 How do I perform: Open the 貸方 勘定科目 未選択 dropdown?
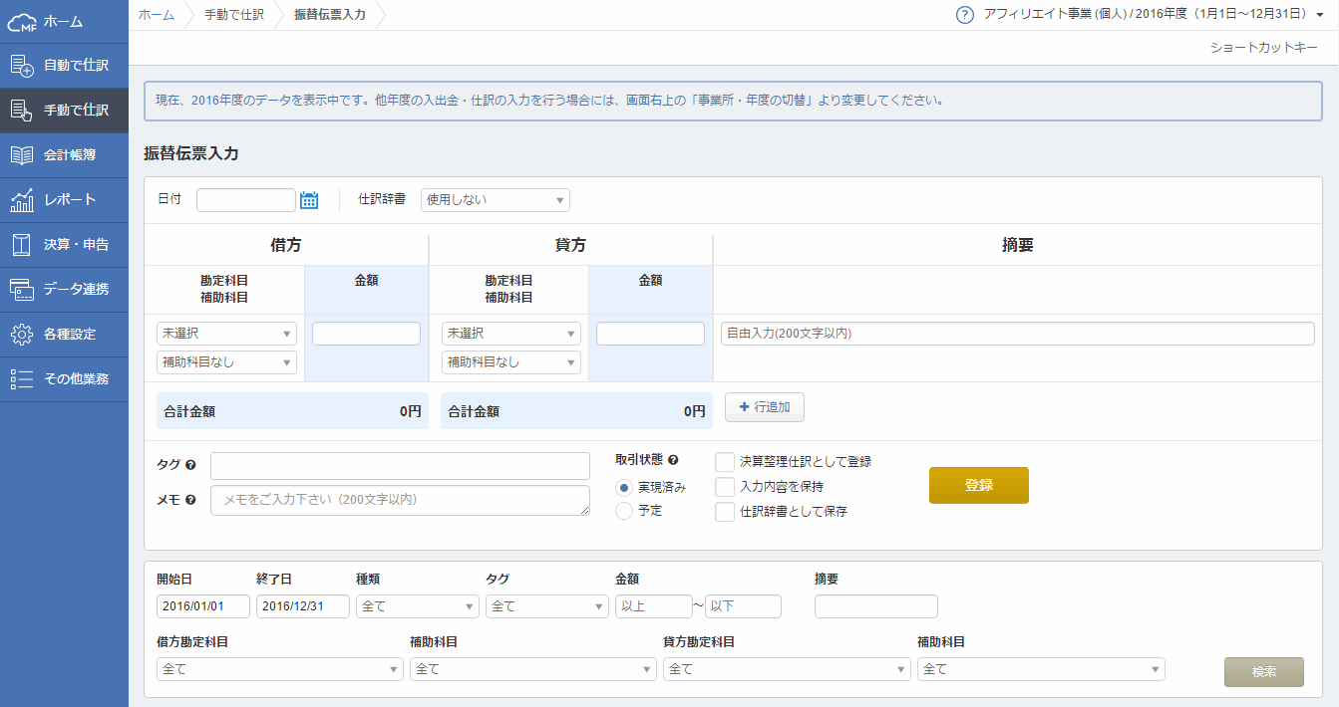click(x=511, y=334)
